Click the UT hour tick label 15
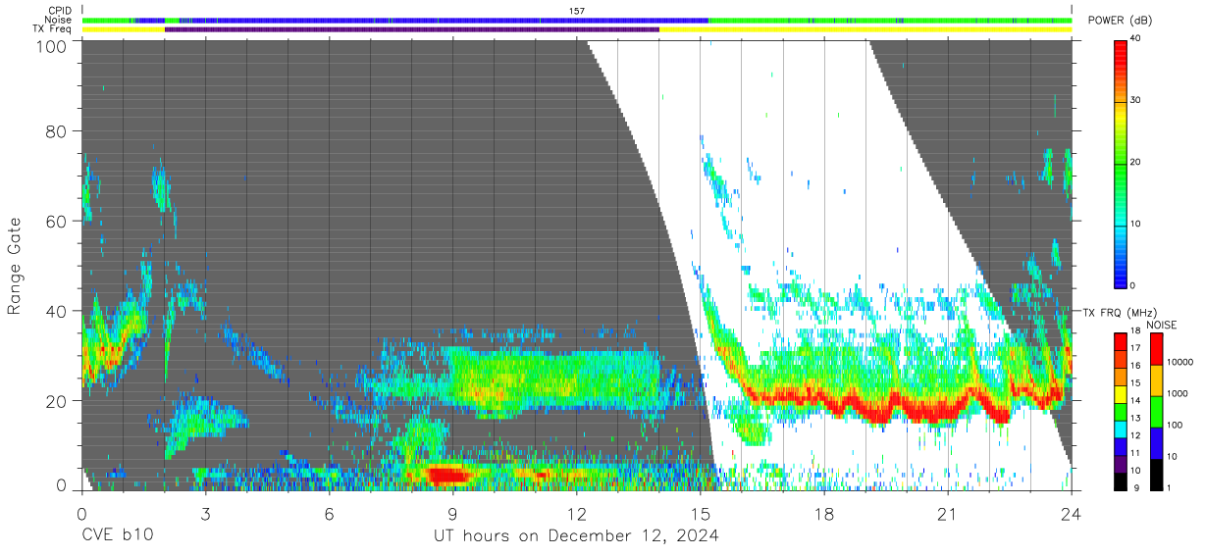 pos(700,513)
